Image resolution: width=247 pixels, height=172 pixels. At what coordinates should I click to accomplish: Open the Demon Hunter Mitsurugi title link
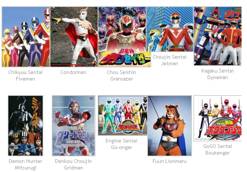click(x=26, y=164)
